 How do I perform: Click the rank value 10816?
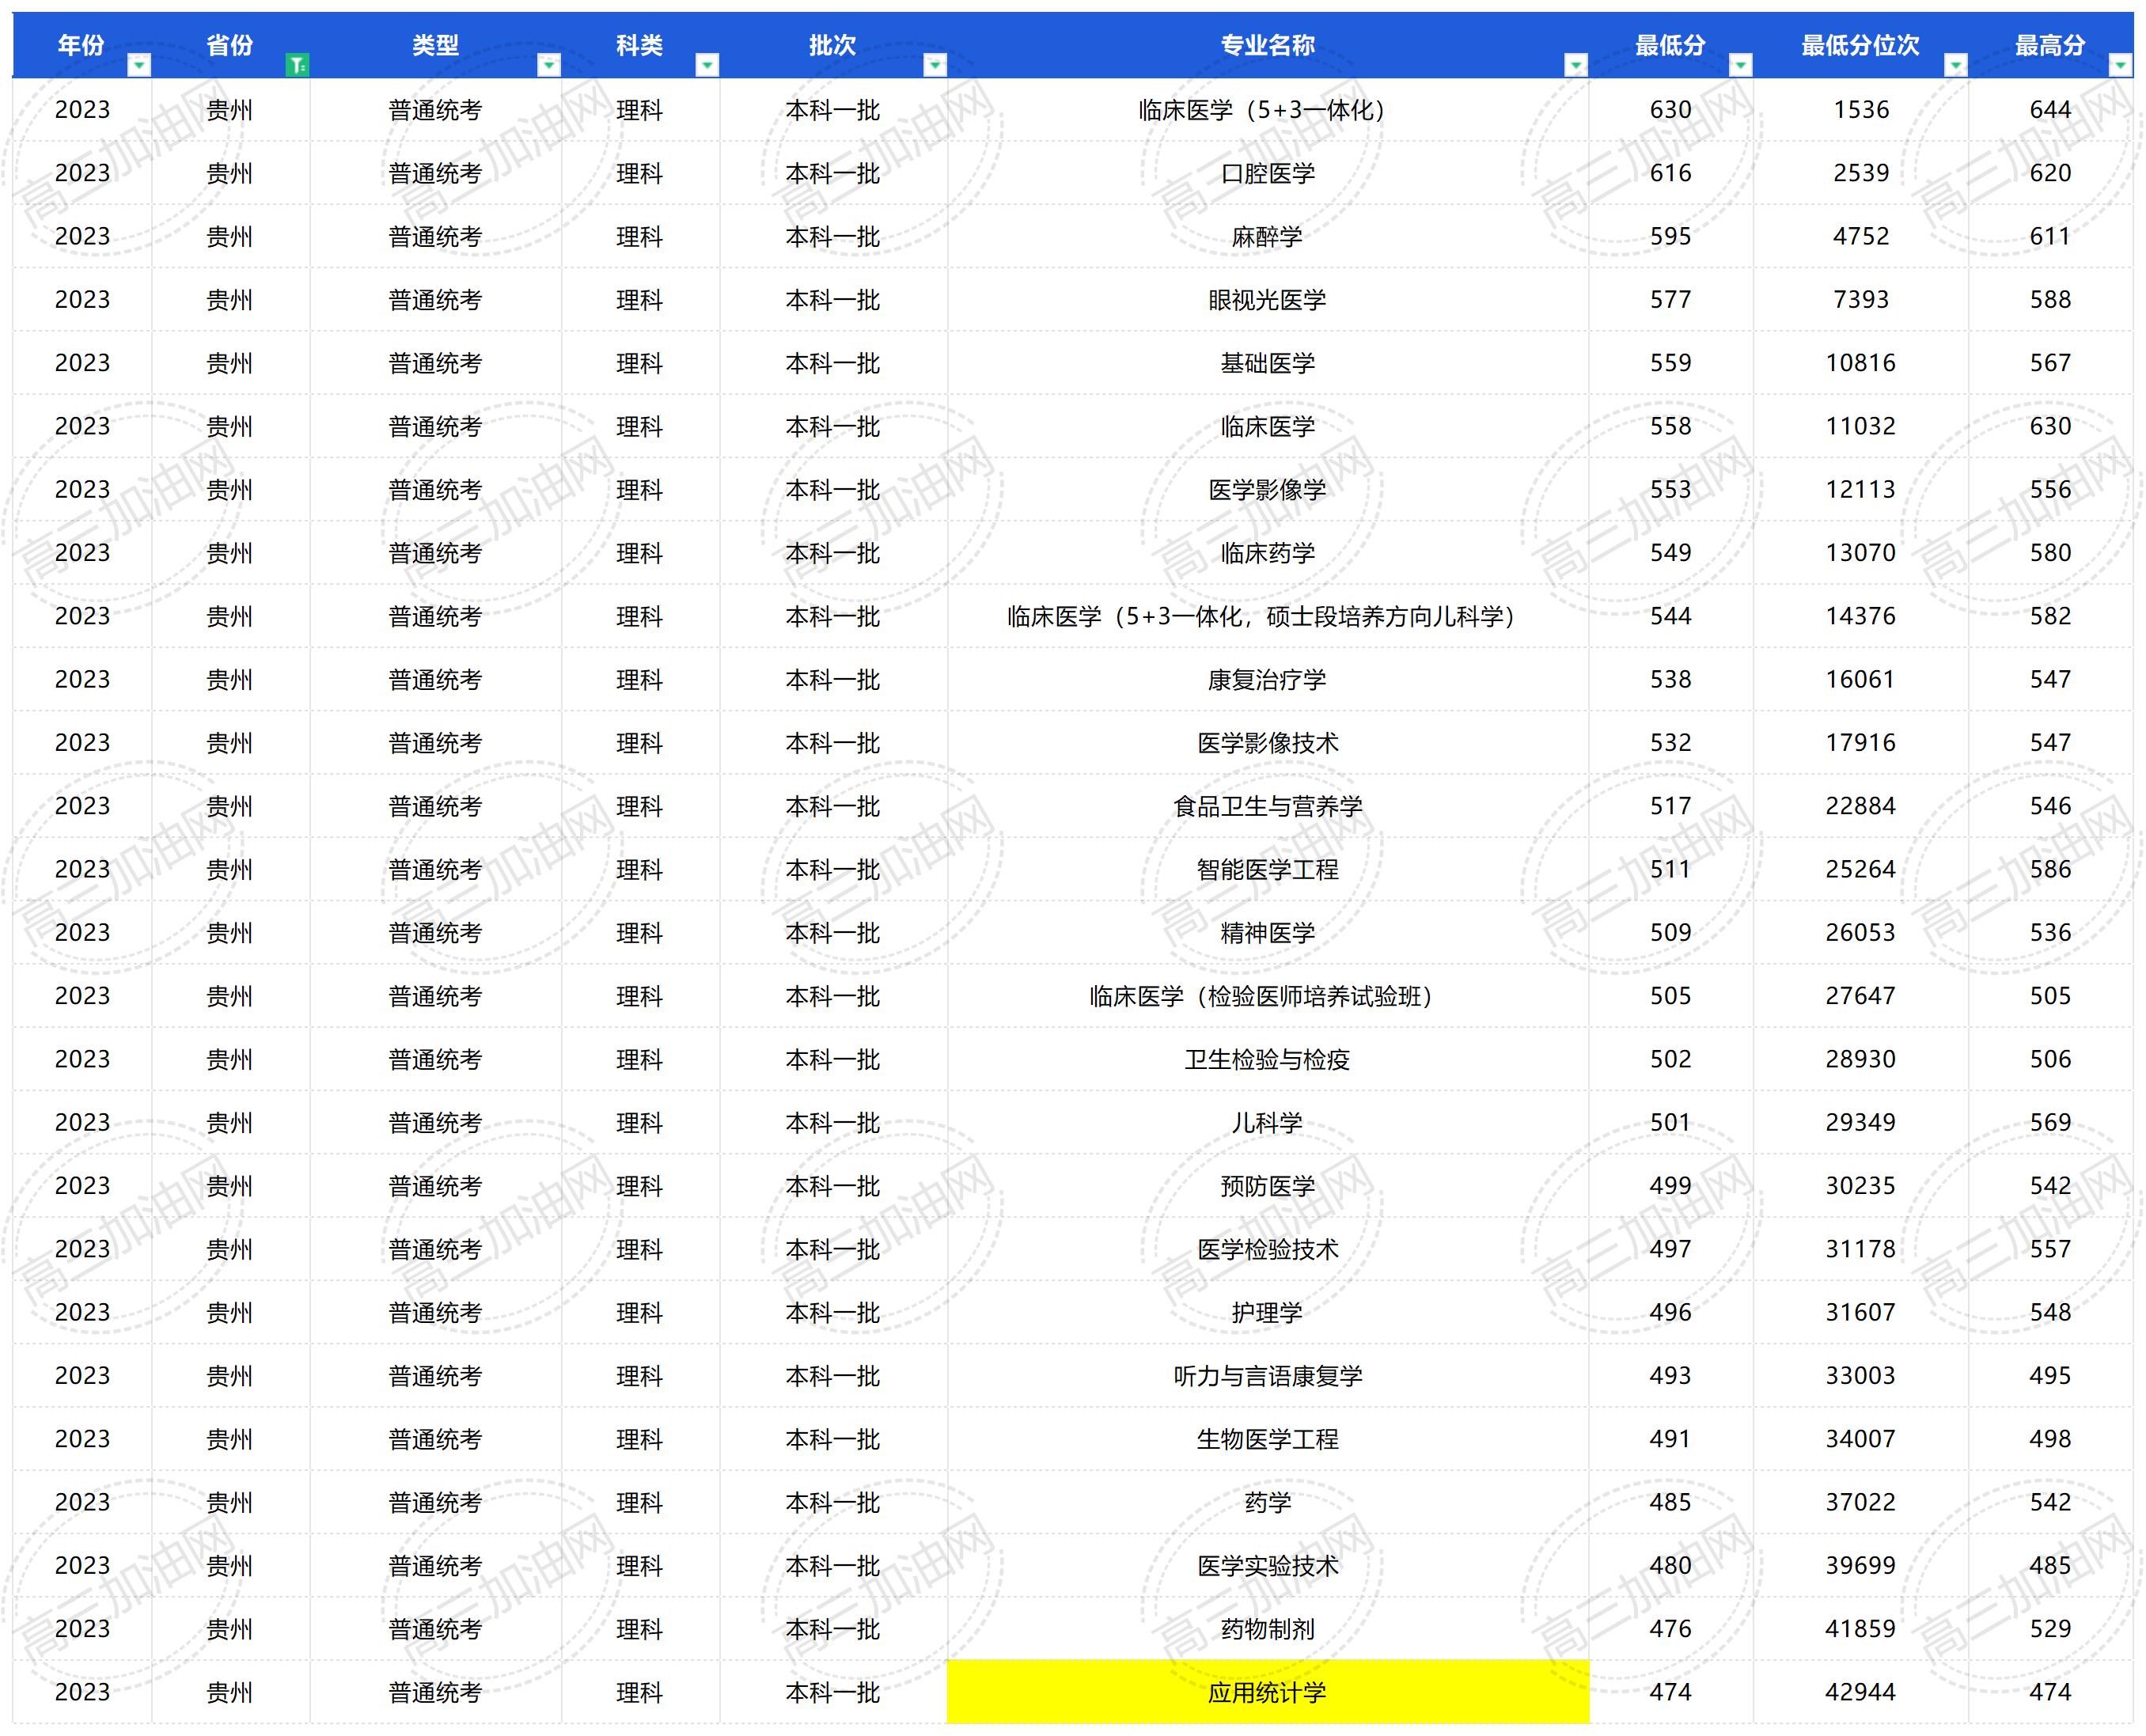click(x=1861, y=363)
